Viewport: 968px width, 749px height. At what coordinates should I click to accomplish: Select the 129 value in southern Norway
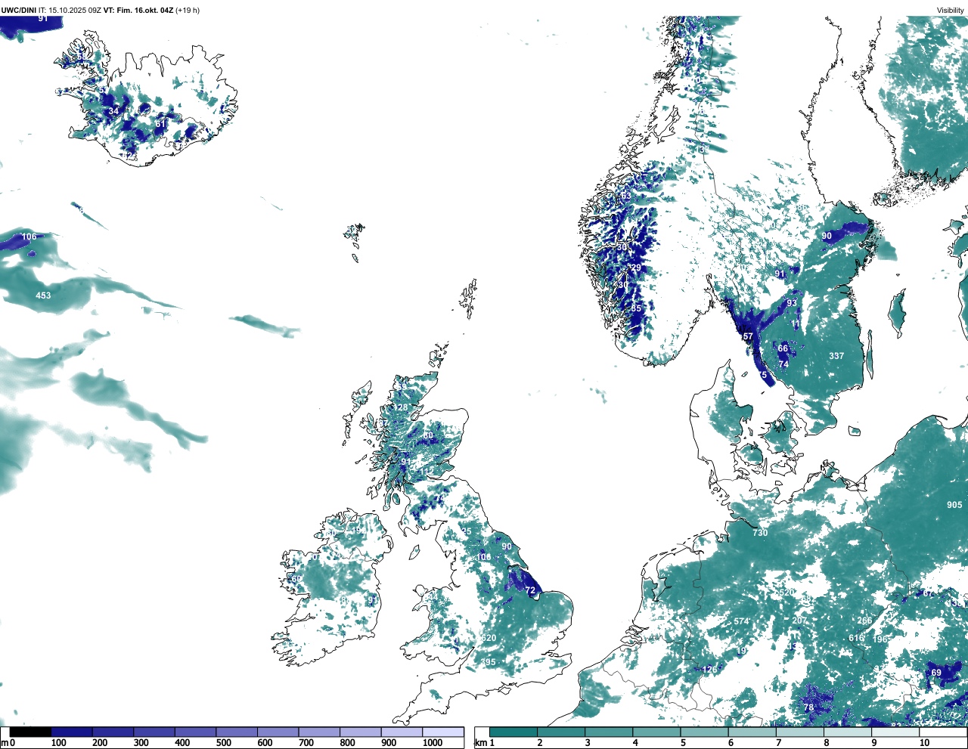tap(634, 268)
